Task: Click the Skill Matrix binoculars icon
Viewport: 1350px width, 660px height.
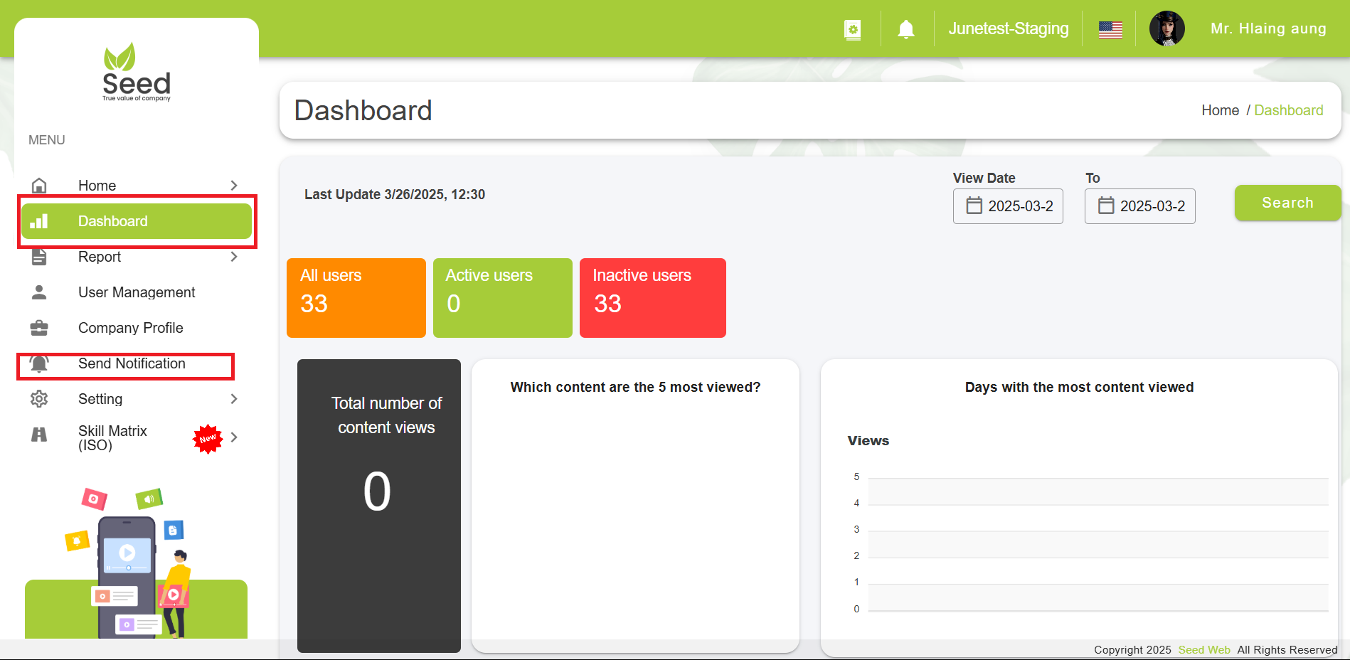Action: click(39, 435)
